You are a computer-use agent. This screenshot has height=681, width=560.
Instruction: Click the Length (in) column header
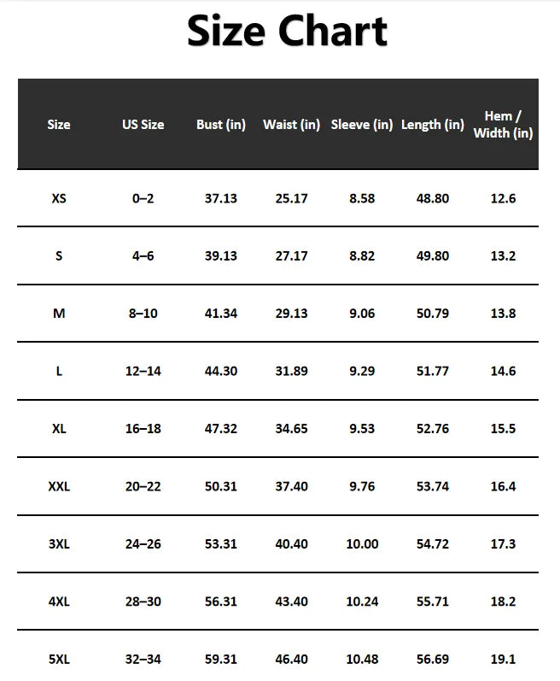(433, 125)
